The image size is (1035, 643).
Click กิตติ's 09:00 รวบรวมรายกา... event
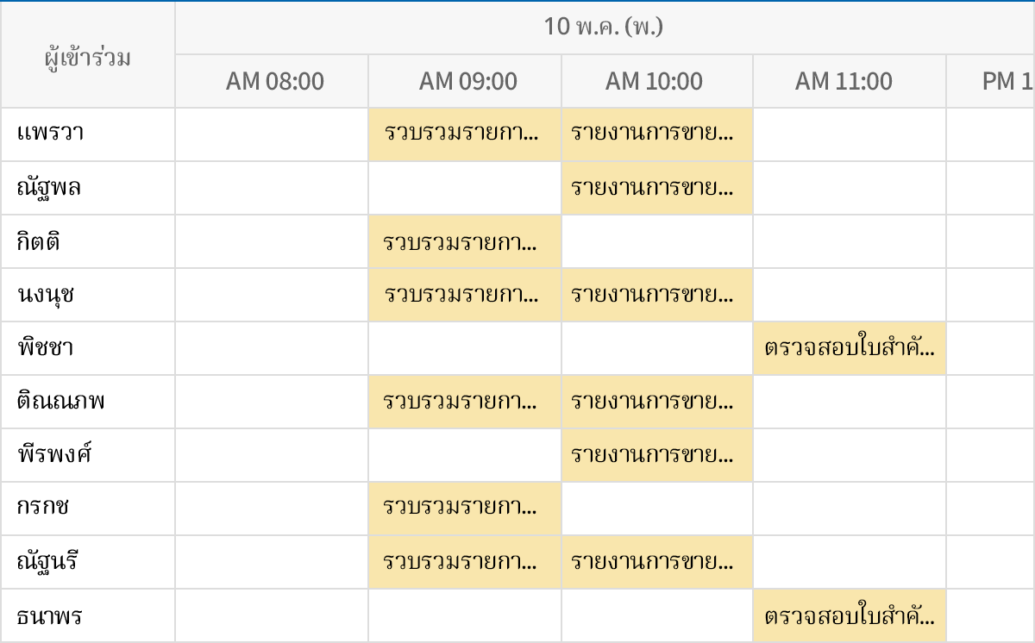464,241
